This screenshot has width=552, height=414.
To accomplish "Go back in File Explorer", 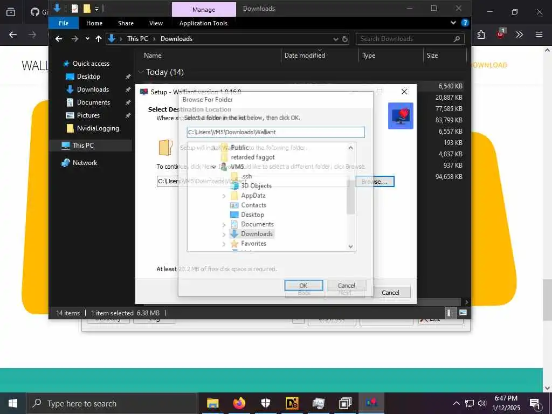I will pos(59,39).
